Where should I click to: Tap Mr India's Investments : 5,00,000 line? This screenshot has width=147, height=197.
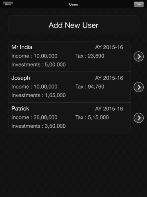point(38,64)
